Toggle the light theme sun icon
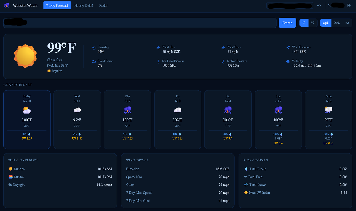This screenshot has height=211, width=356. (x=319, y=5)
